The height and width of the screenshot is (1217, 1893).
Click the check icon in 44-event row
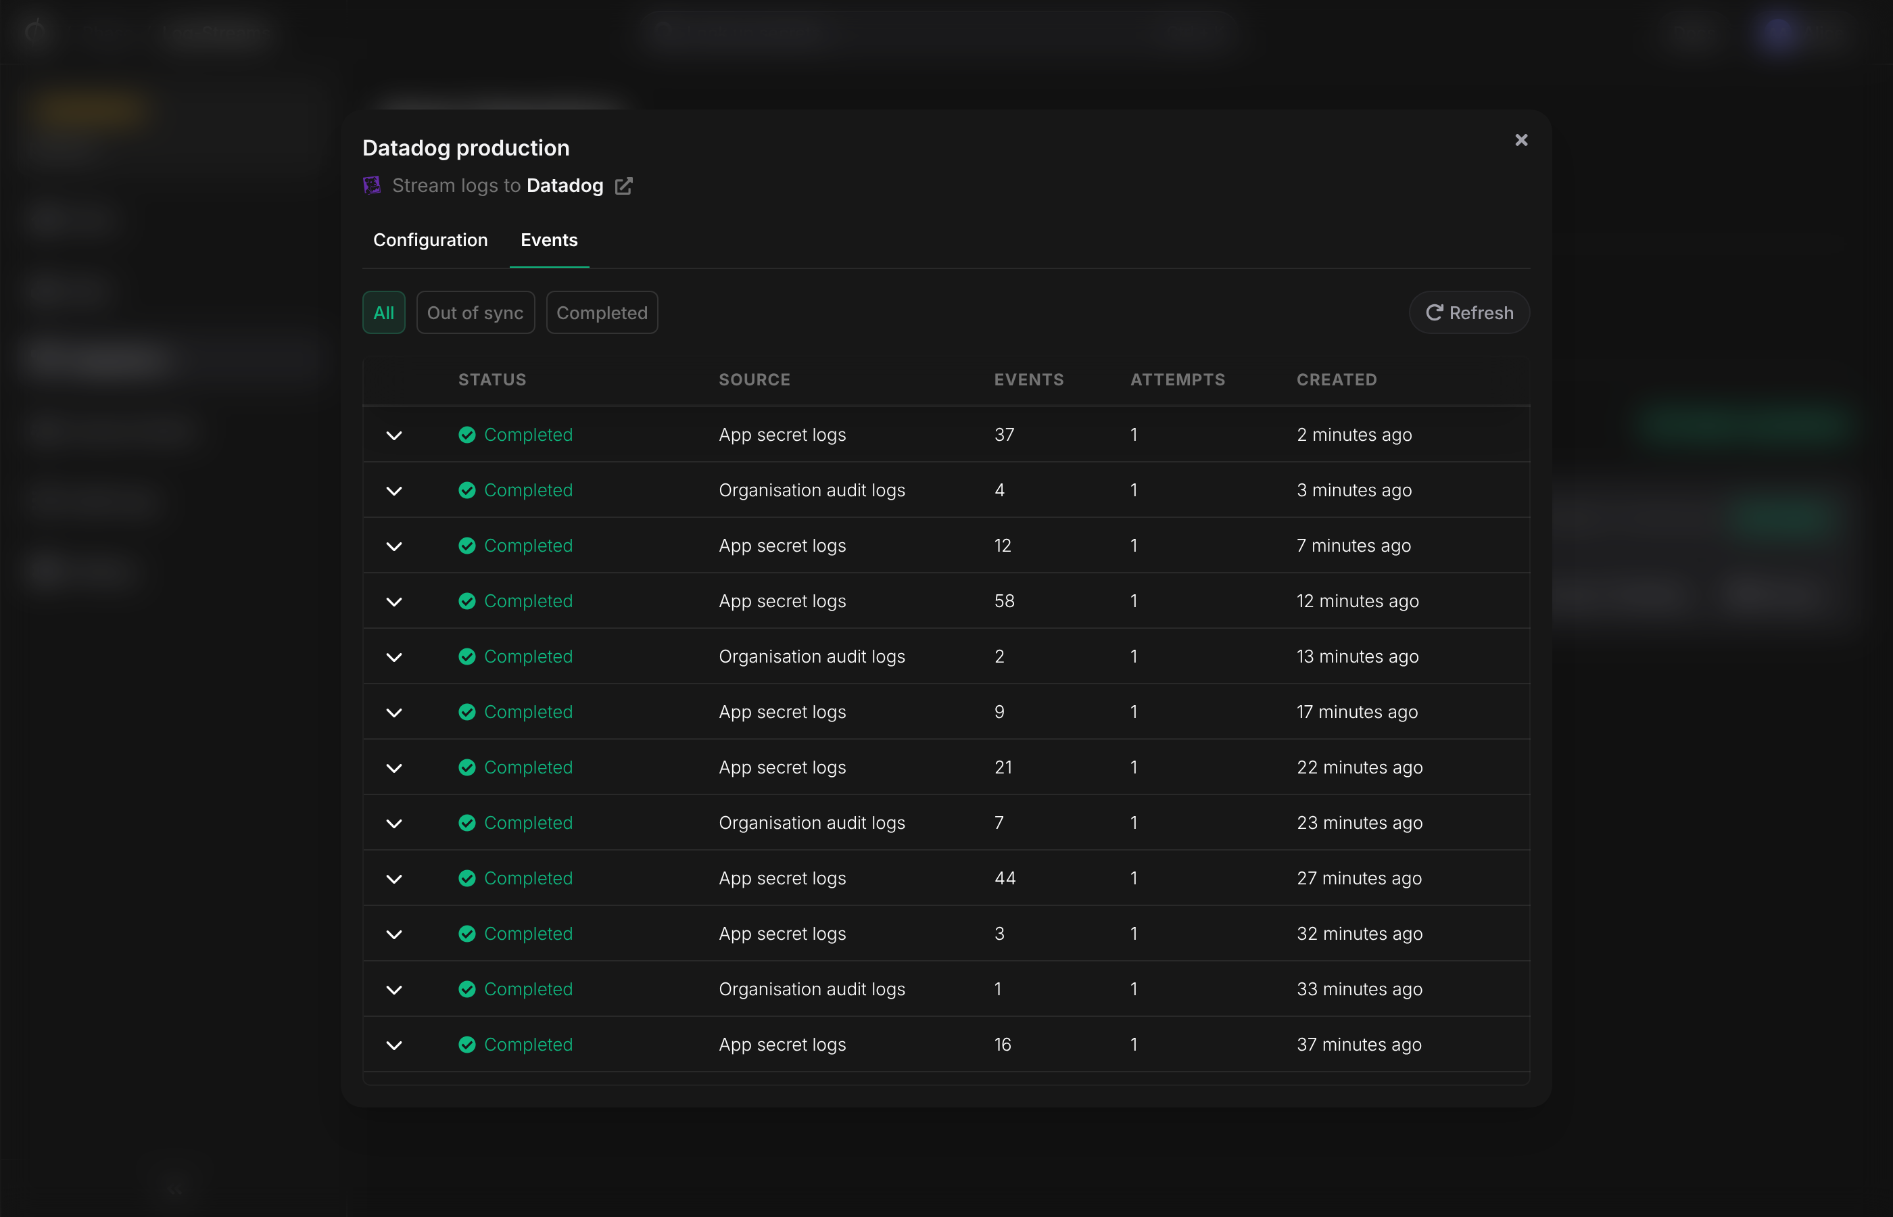(467, 878)
